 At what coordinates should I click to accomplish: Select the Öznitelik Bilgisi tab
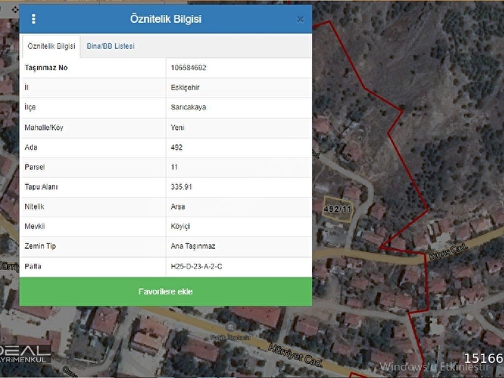(51, 46)
